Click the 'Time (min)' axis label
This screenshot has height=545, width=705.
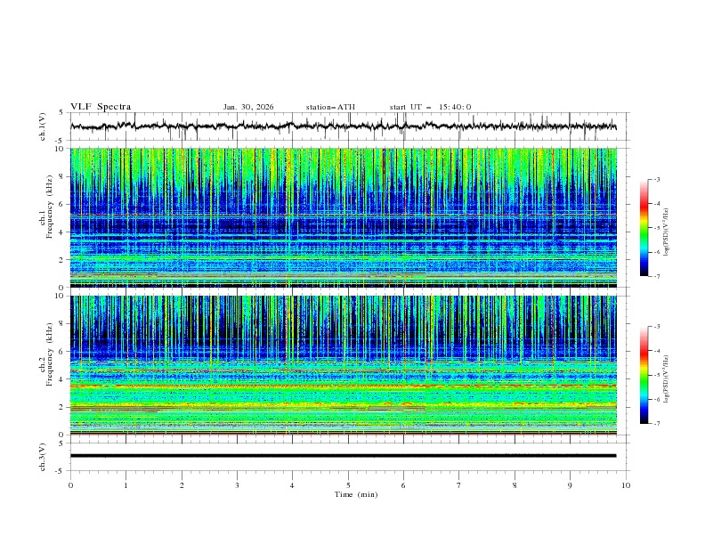click(356, 494)
